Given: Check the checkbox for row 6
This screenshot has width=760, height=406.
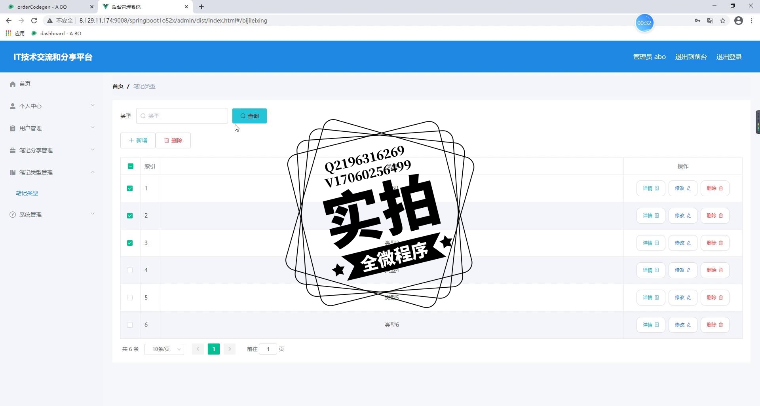Looking at the screenshot, I should 130,325.
